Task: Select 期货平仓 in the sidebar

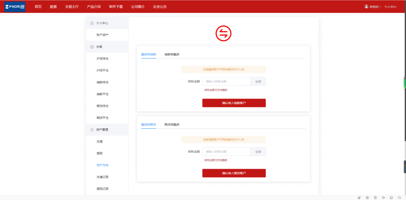Action: [x=103, y=118]
